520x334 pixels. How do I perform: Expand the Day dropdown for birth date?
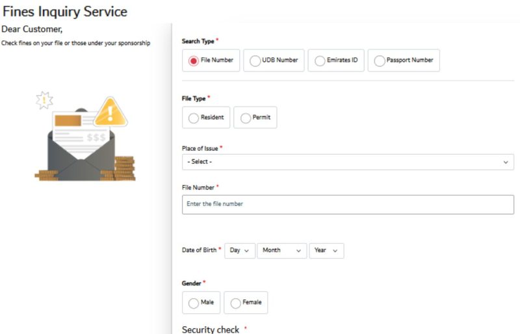pos(239,250)
